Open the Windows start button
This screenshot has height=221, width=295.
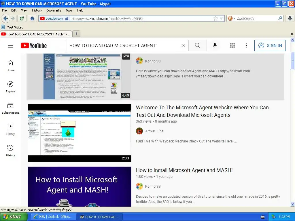point(14,217)
